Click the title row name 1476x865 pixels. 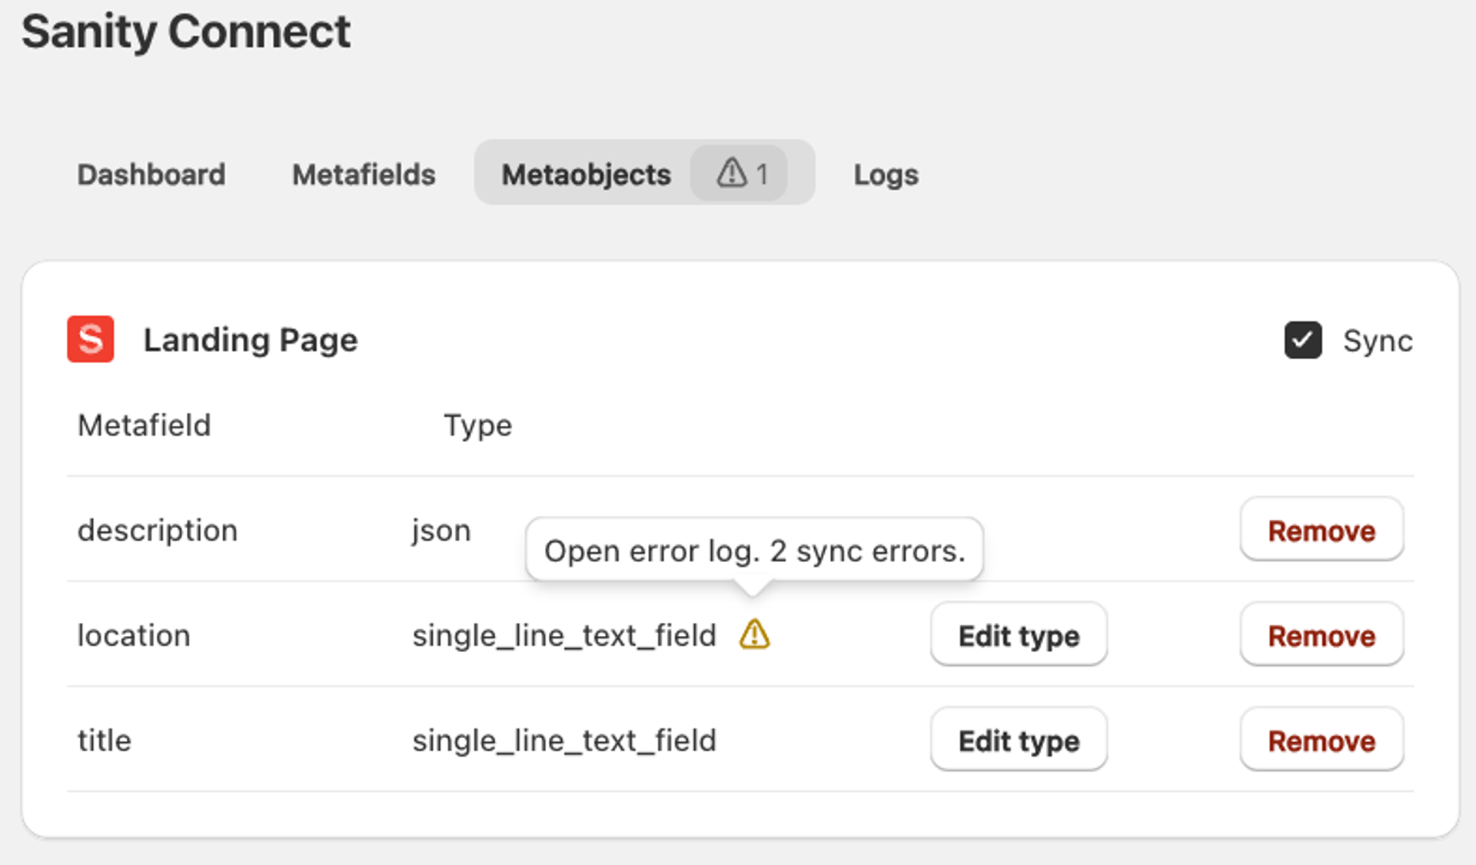tap(105, 740)
